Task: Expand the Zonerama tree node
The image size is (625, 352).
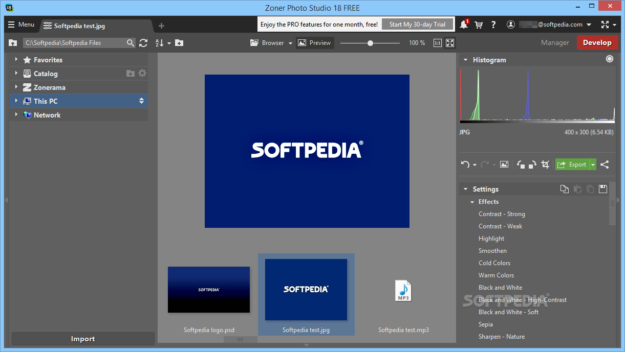Action: pos(16,87)
